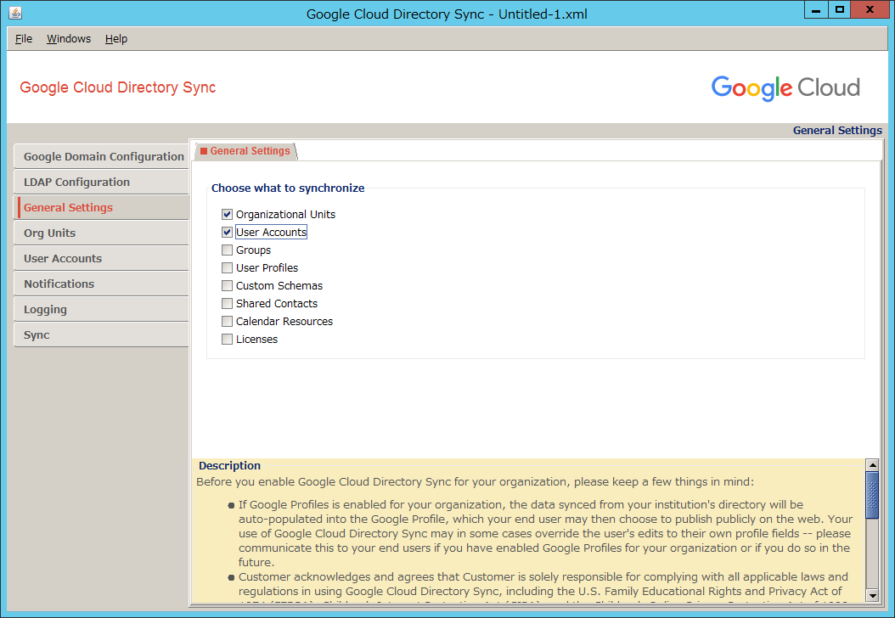Open the Sync section
This screenshot has height=618, width=895.
(102, 335)
